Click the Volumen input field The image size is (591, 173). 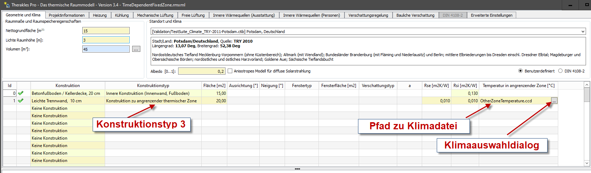106,49
